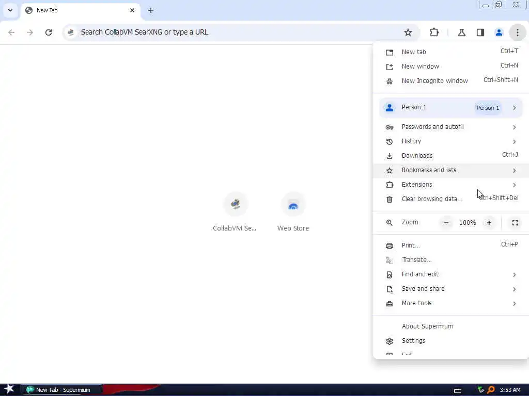Click the back navigation arrow
This screenshot has height=396, width=529.
[11, 32]
